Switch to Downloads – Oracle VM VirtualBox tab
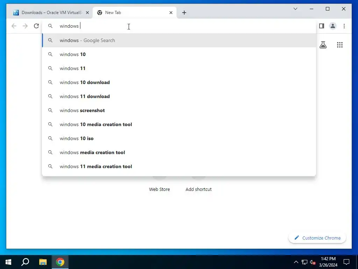358x269 pixels. (50, 13)
